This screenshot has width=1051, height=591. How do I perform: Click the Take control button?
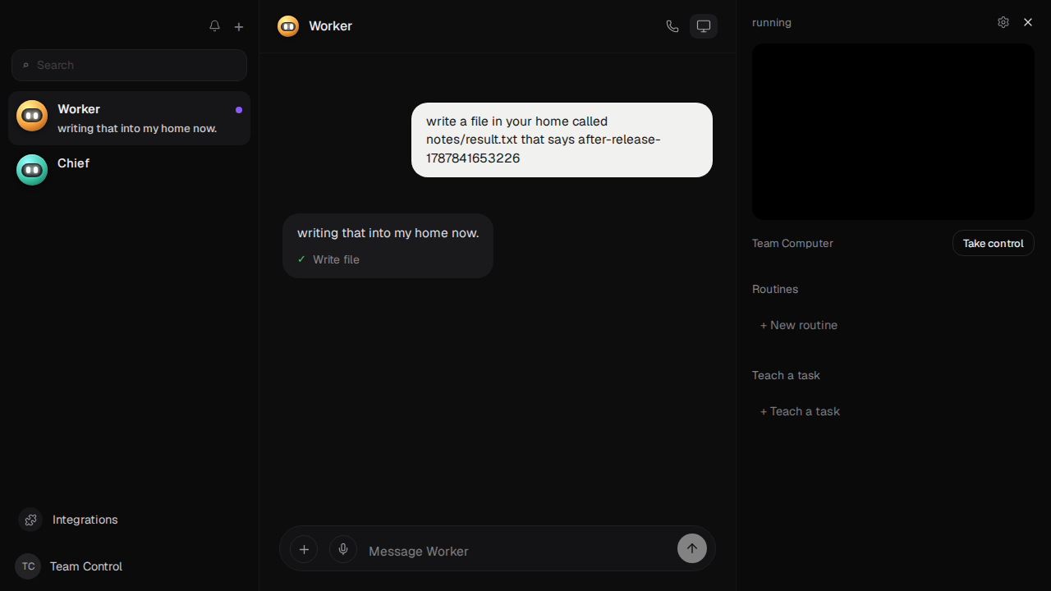coord(993,243)
